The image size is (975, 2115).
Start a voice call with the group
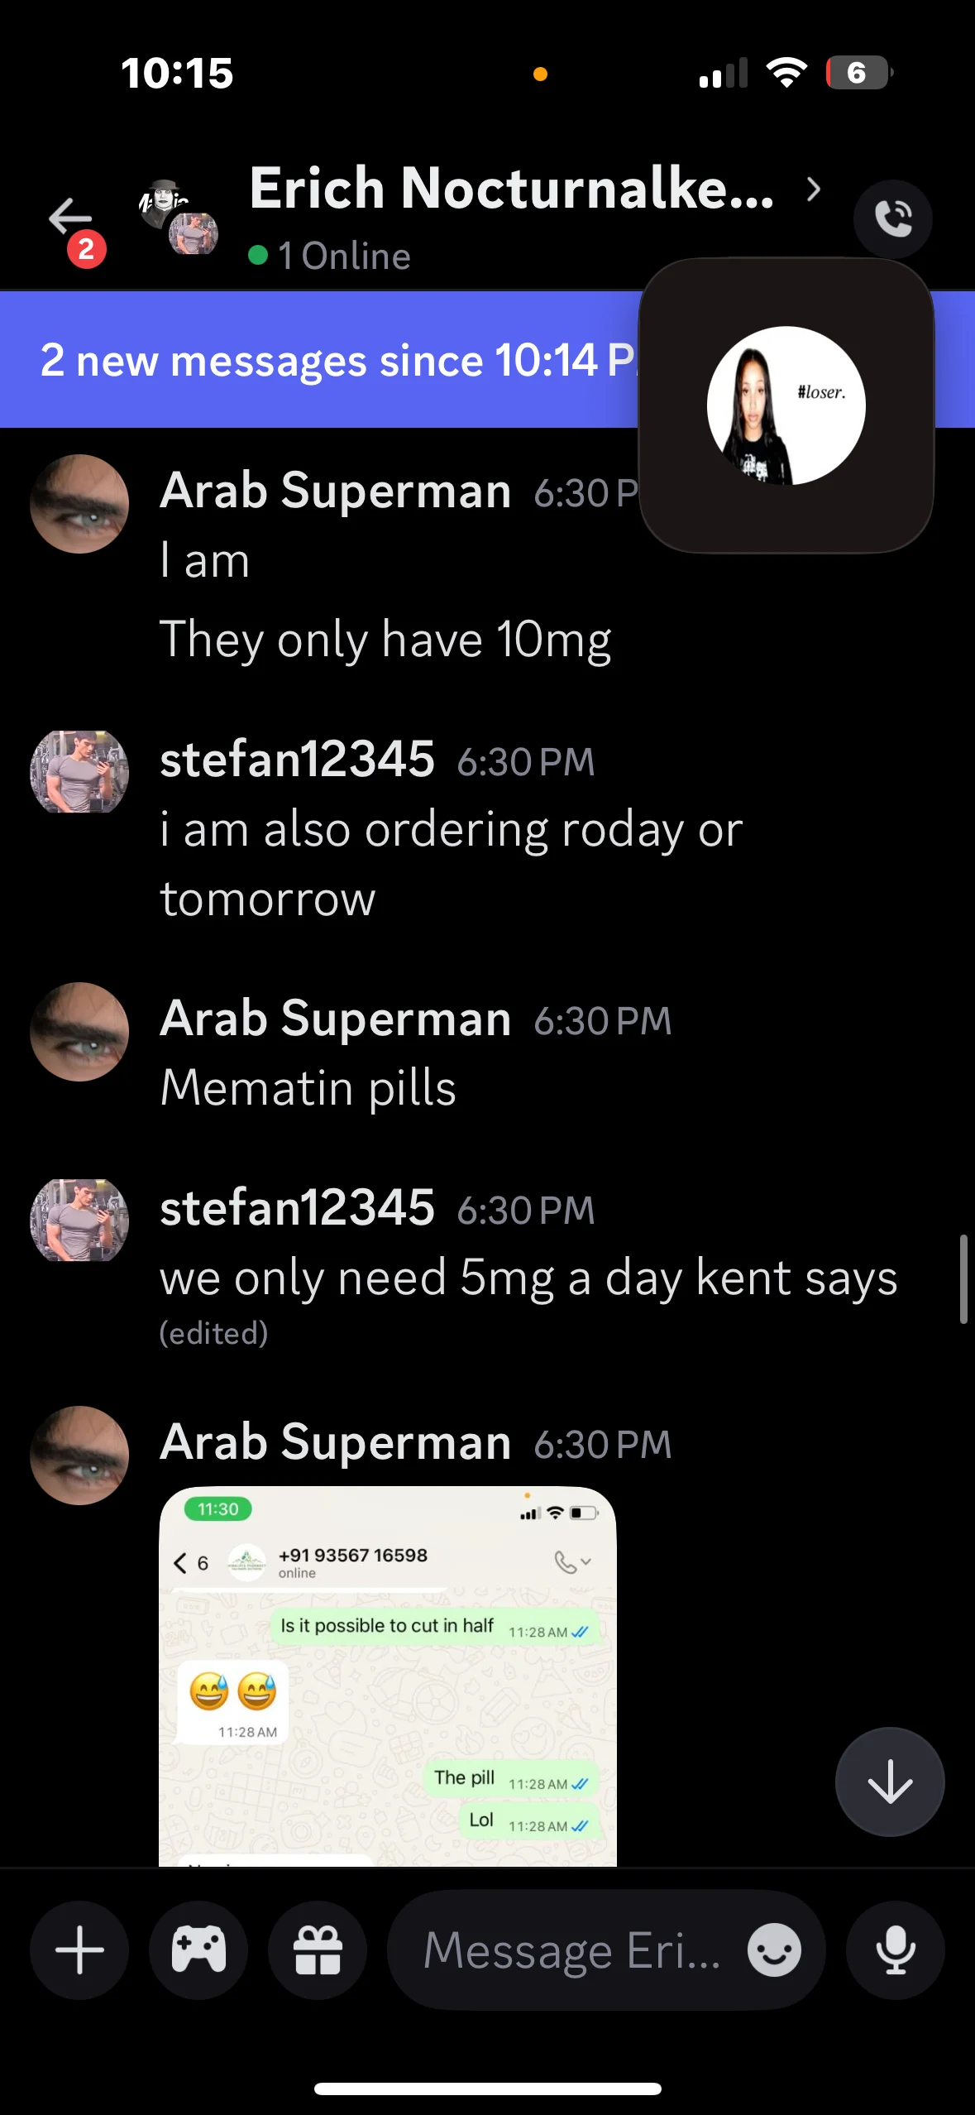(x=892, y=219)
